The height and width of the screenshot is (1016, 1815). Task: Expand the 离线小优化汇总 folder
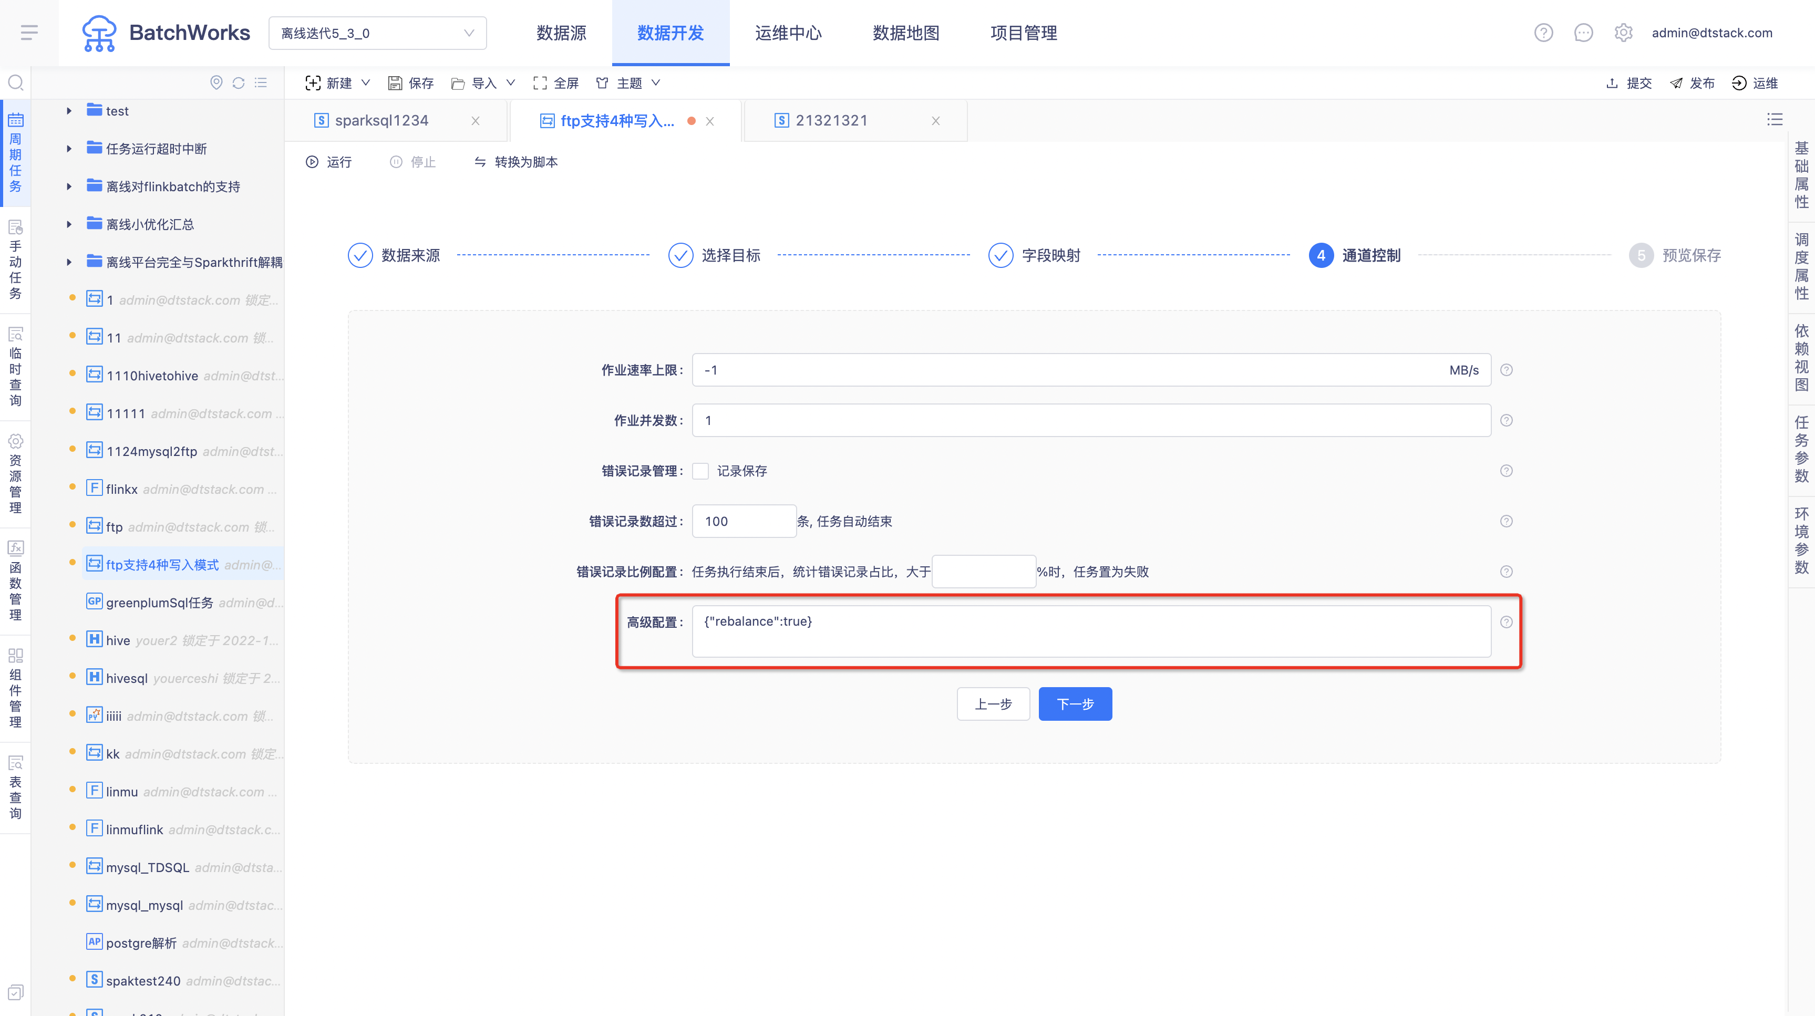point(69,224)
